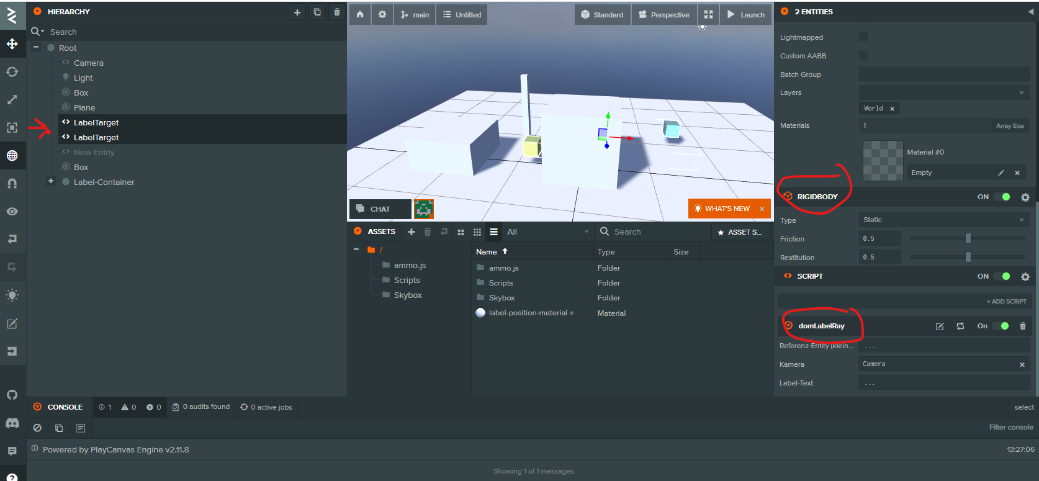Open editor settings gear in viewport

point(382,14)
